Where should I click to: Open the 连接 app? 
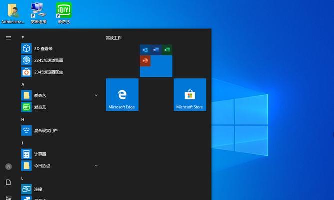tap(60, 189)
